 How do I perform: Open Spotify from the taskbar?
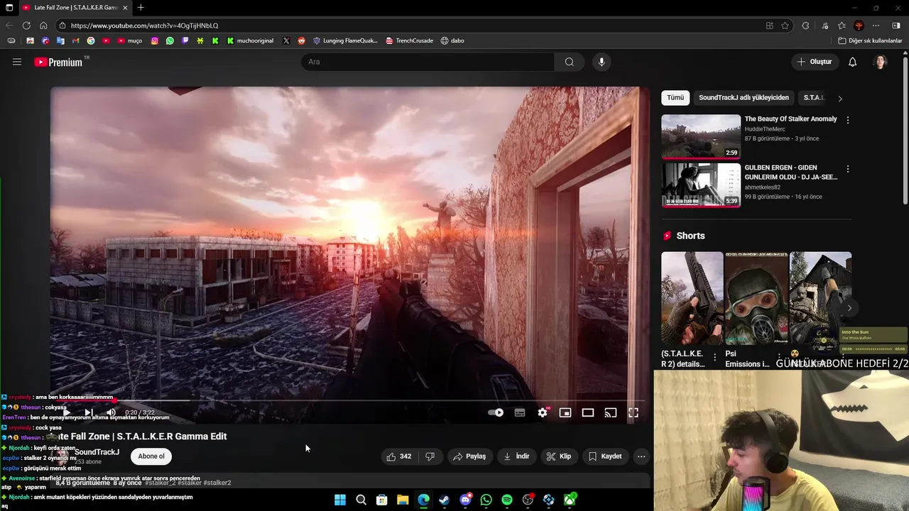click(x=507, y=500)
